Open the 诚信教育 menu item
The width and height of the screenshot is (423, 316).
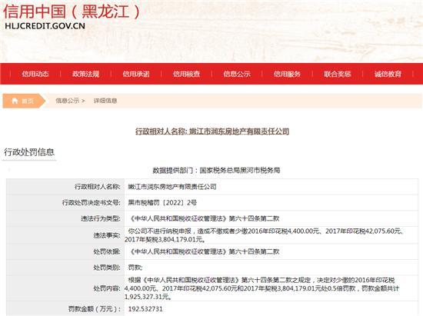pos(388,74)
